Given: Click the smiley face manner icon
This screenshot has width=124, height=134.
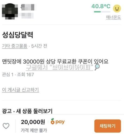Looking at the screenshot, I should [x=117, y=8].
